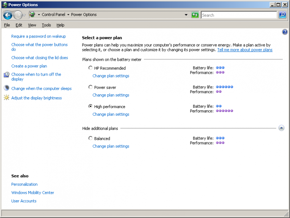This screenshot has width=290, height=218.
Task: Click the "See also" heading
Action: pos(20,176)
